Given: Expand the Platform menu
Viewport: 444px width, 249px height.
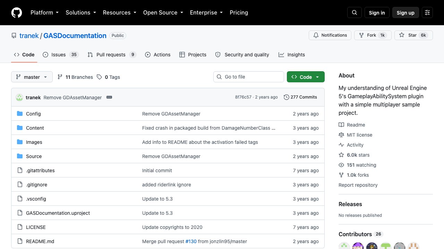Looking at the screenshot, I should [44, 12].
